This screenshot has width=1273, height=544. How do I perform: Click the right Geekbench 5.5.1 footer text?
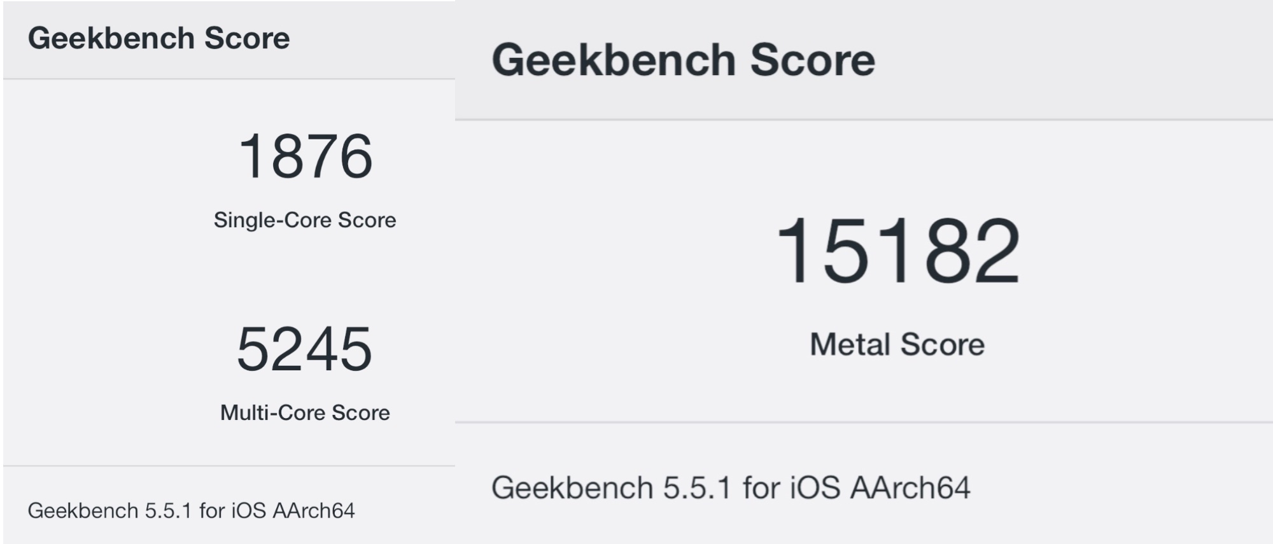(730, 488)
